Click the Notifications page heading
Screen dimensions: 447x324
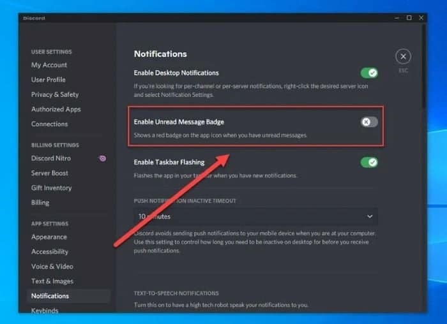(x=160, y=54)
